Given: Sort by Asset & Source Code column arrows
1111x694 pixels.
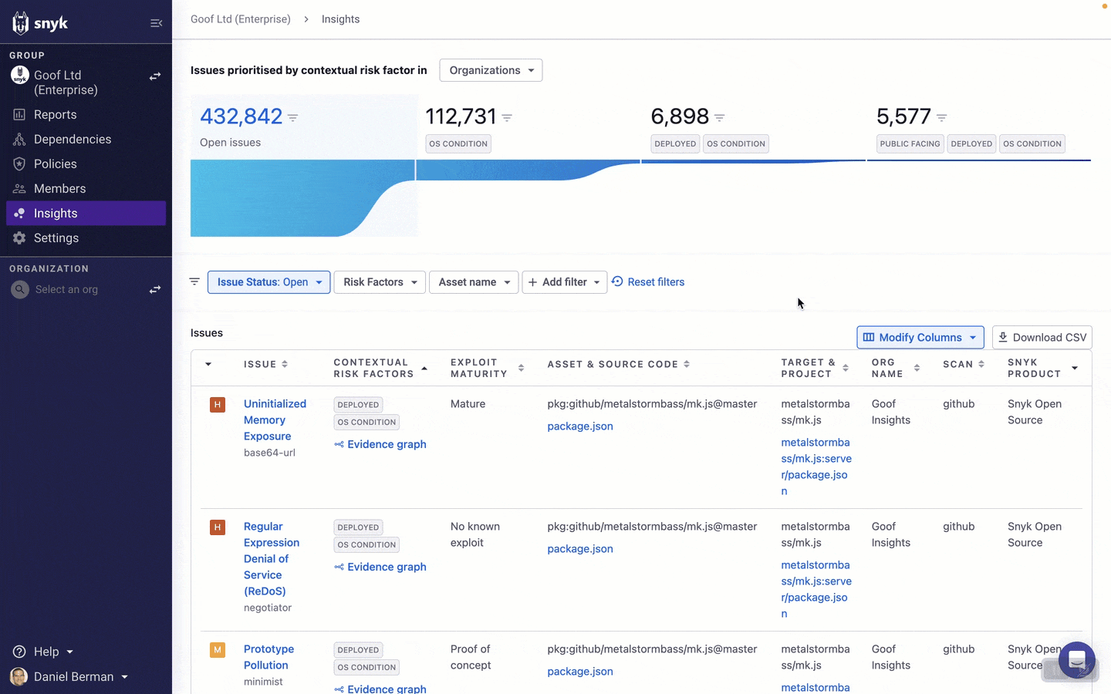Looking at the screenshot, I should (687, 364).
